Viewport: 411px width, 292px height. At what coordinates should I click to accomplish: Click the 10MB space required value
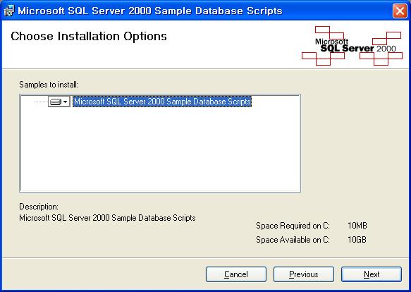coord(357,226)
